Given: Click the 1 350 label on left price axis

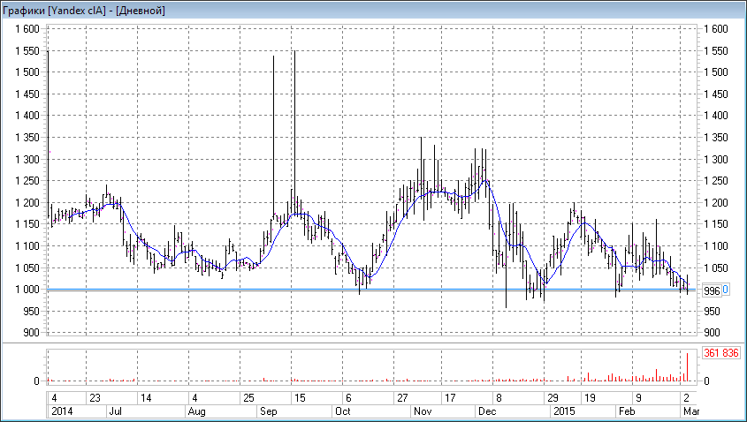Looking at the screenshot, I should click(x=27, y=138).
